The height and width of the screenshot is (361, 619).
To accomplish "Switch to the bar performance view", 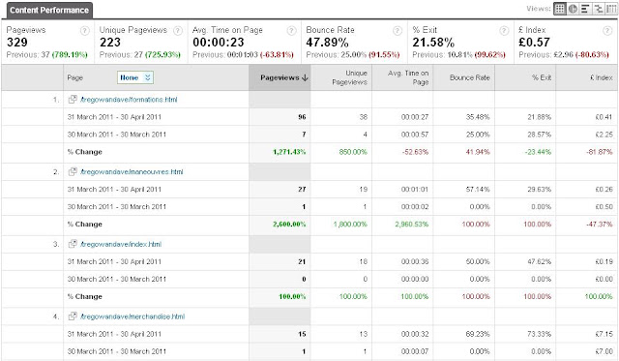I will pos(585,9).
